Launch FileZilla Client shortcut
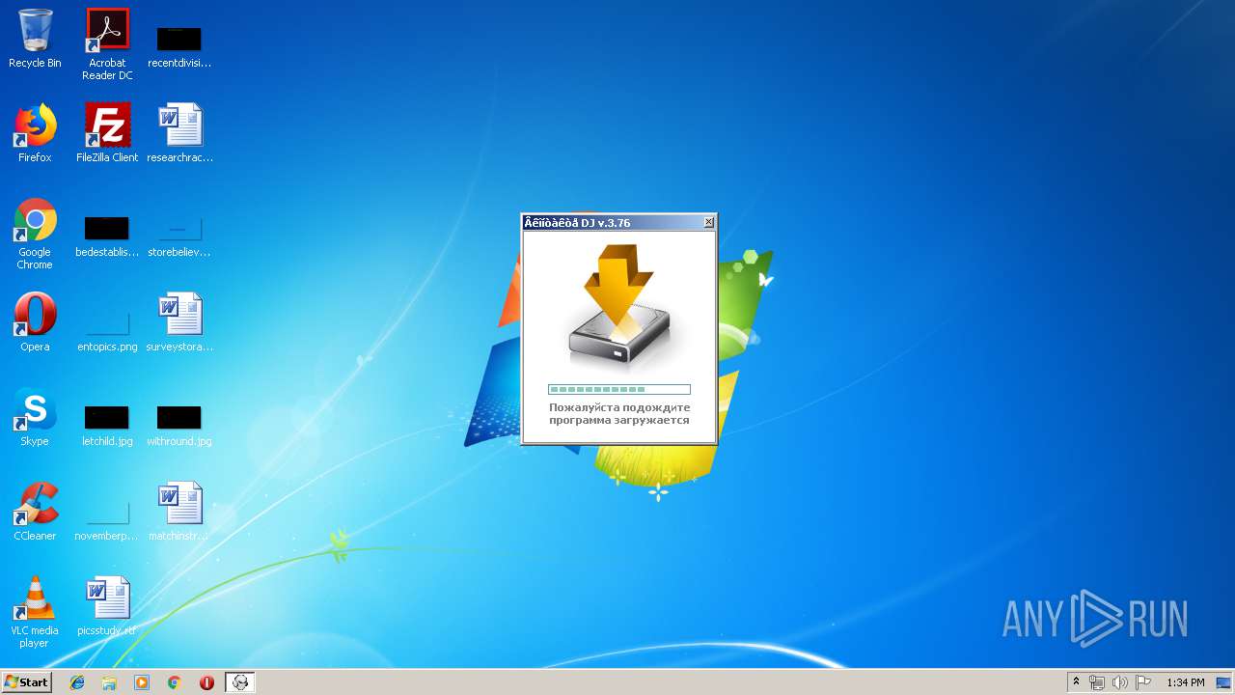Screen dimensions: 1235x695 pos(107,133)
